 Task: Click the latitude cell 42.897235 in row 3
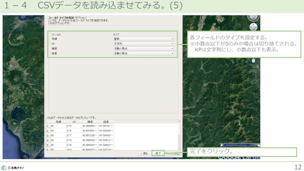(x=90, y=135)
